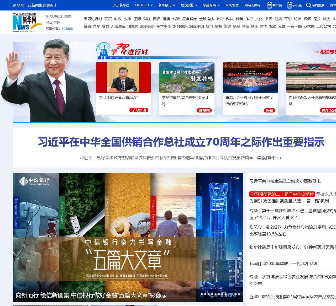Click caption 向新而行 绘信新图景 中信银行

point(92,295)
